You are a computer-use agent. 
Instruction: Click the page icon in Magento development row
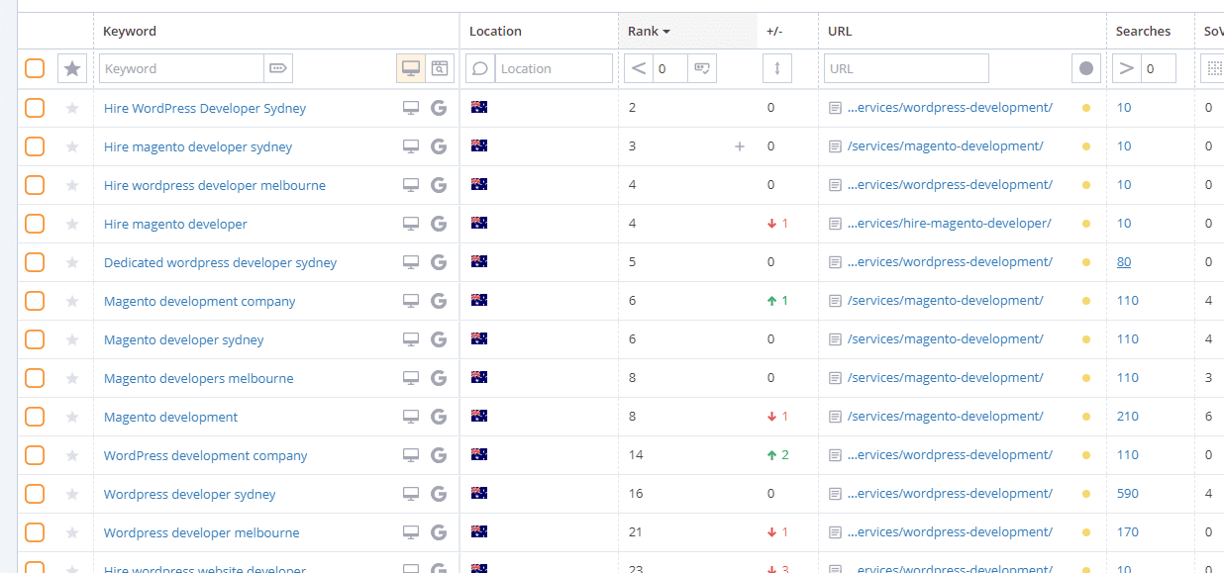pyautogui.click(x=836, y=417)
